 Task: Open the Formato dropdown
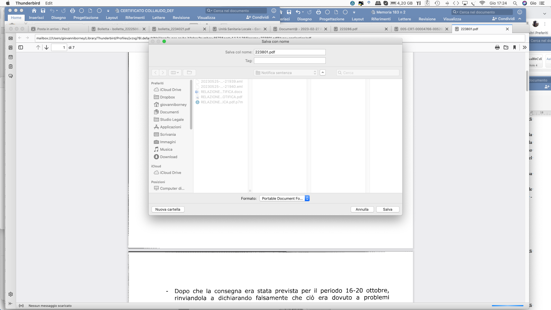284,198
